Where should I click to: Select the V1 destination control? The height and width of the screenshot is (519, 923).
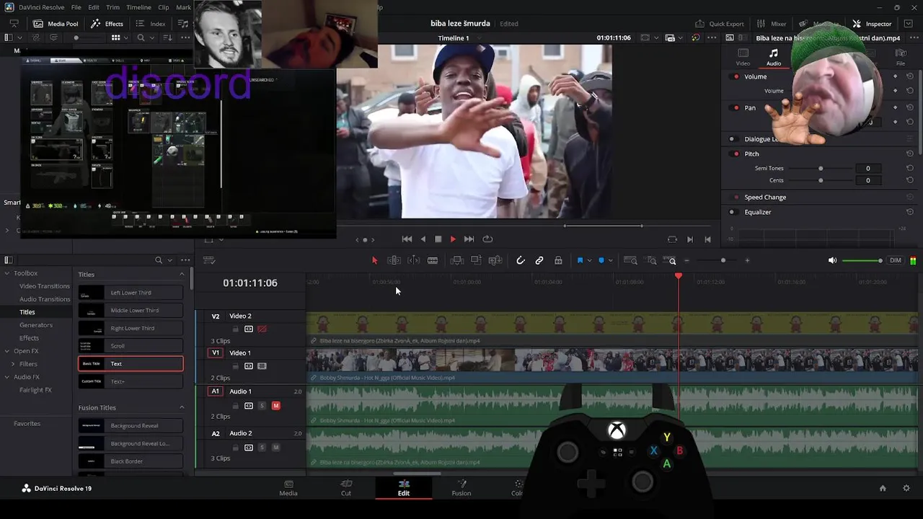point(215,352)
